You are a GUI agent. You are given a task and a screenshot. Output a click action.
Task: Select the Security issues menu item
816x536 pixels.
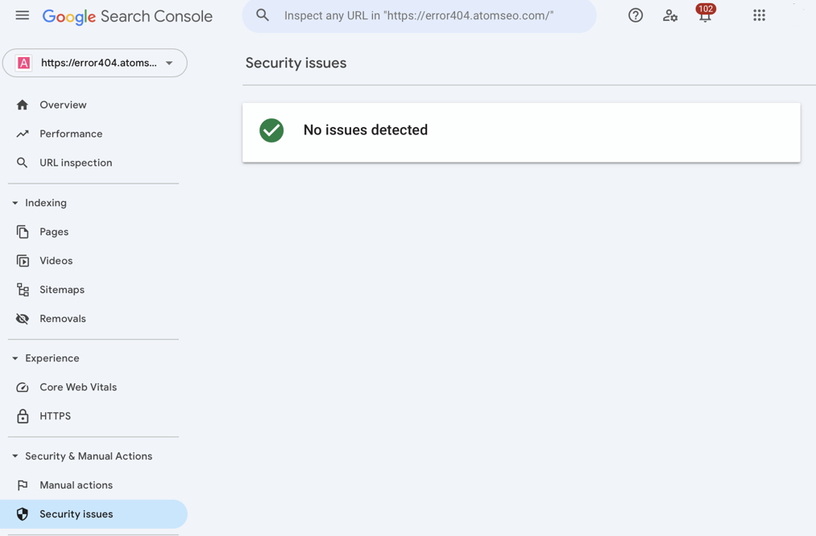[77, 513]
